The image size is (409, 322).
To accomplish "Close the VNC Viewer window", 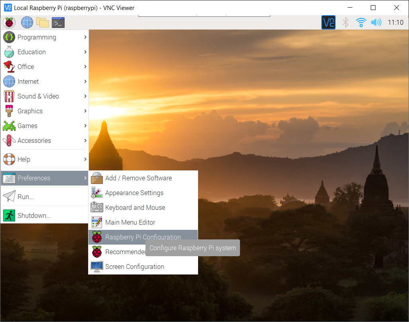I will coord(397,8).
